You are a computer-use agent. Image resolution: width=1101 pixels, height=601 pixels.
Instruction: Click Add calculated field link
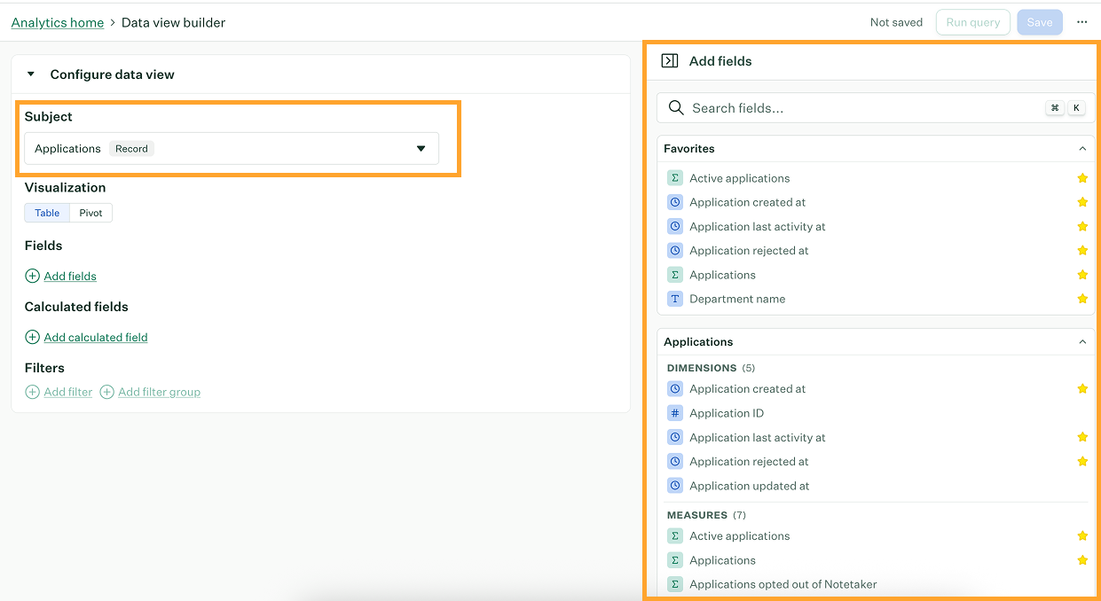[96, 337]
